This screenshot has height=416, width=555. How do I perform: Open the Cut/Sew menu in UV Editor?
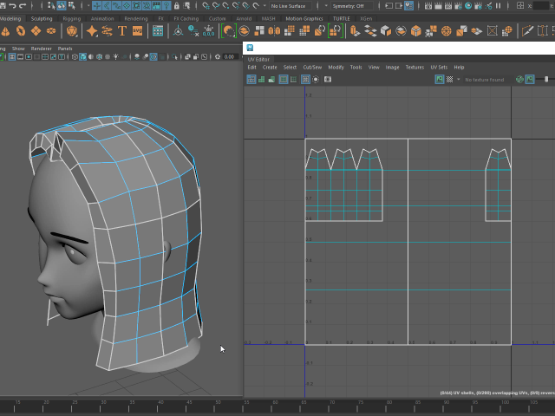[311, 67]
